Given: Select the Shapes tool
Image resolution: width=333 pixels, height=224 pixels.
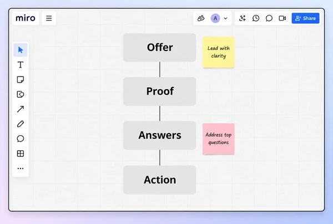Looking at the screenshot, I should [21, 94].
